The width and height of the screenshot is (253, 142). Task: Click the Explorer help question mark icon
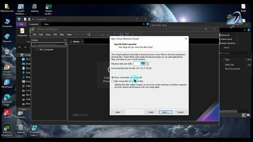pos(147,24)
